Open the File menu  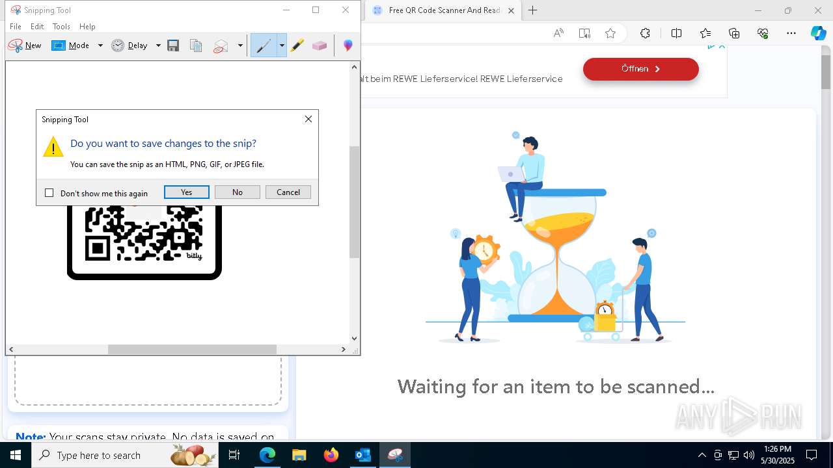[16, 27]
